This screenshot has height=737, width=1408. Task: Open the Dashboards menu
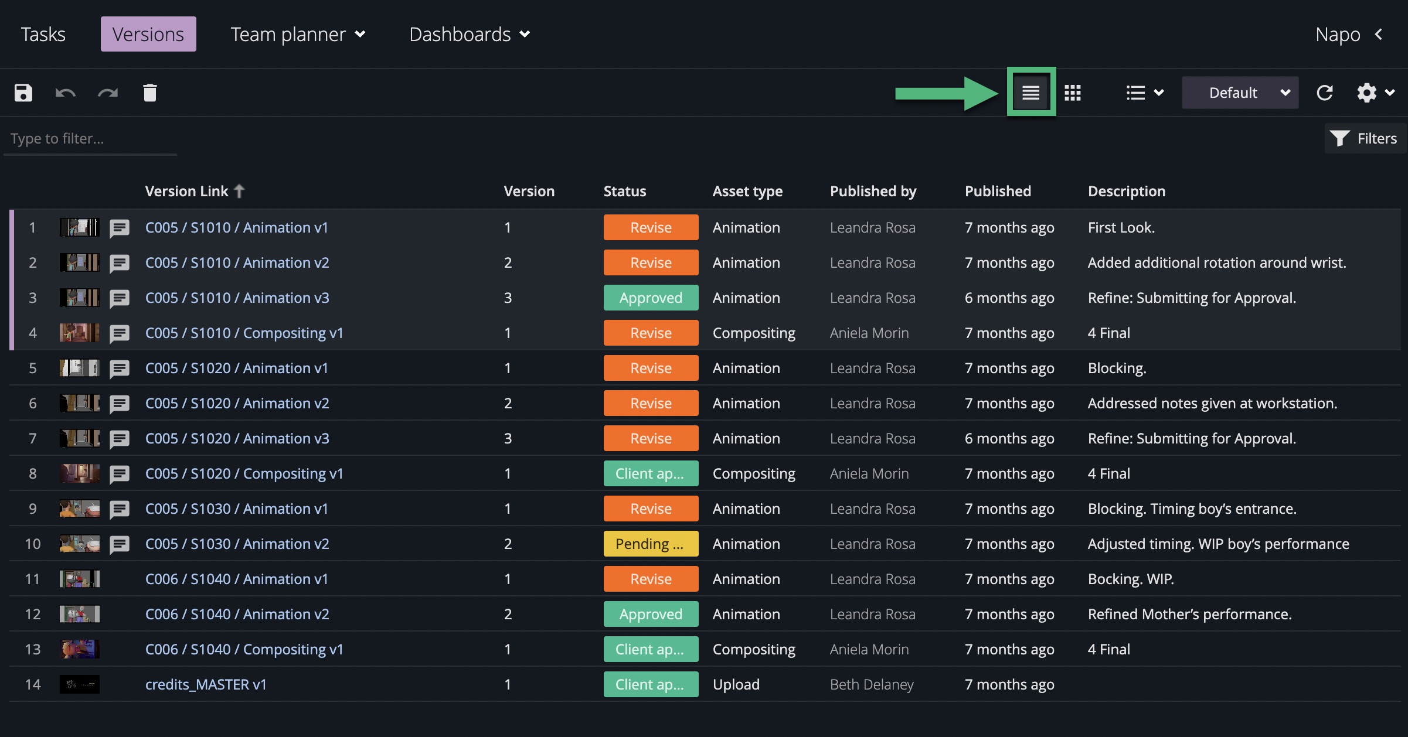[x=469, y=35]
